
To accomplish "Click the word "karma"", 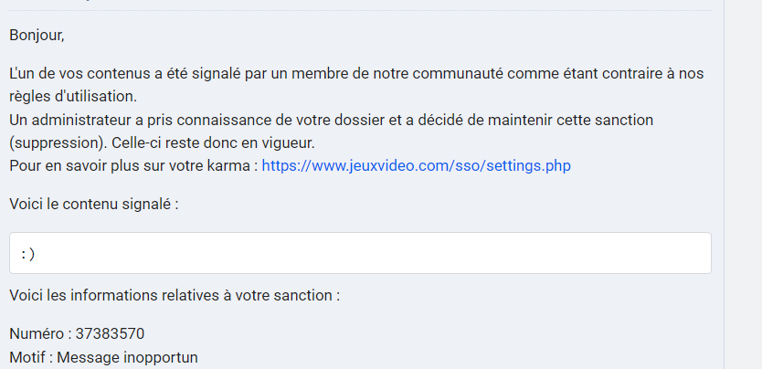I will tap(228, 166).
